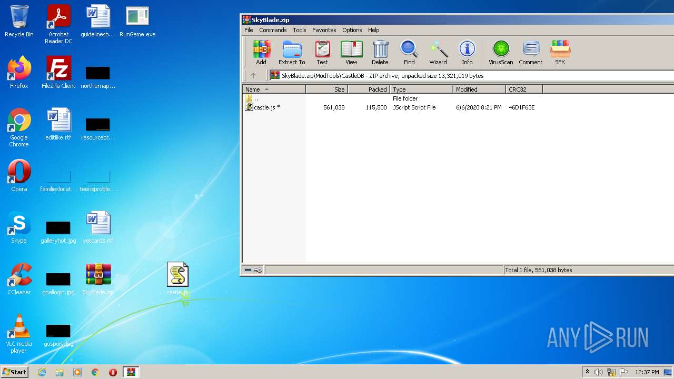Open the Favorites menu
The height and width of the screenshot is (379, 674).
click(324, 30)
